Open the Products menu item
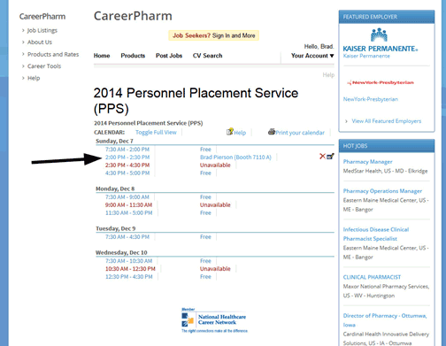 tap(133, 56)
